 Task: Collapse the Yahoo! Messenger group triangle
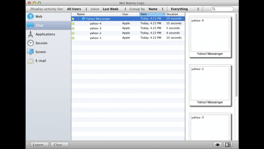tap(78, 19)
